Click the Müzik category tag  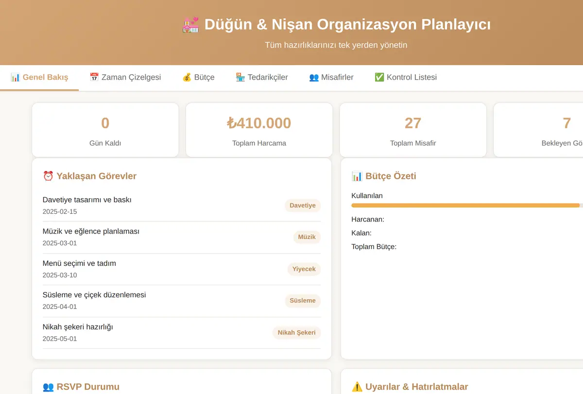(307, 237)
